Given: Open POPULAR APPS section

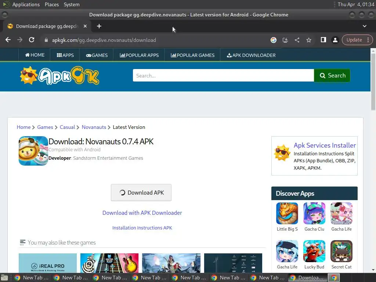Looking at the screenshot, I should (139, 55).
